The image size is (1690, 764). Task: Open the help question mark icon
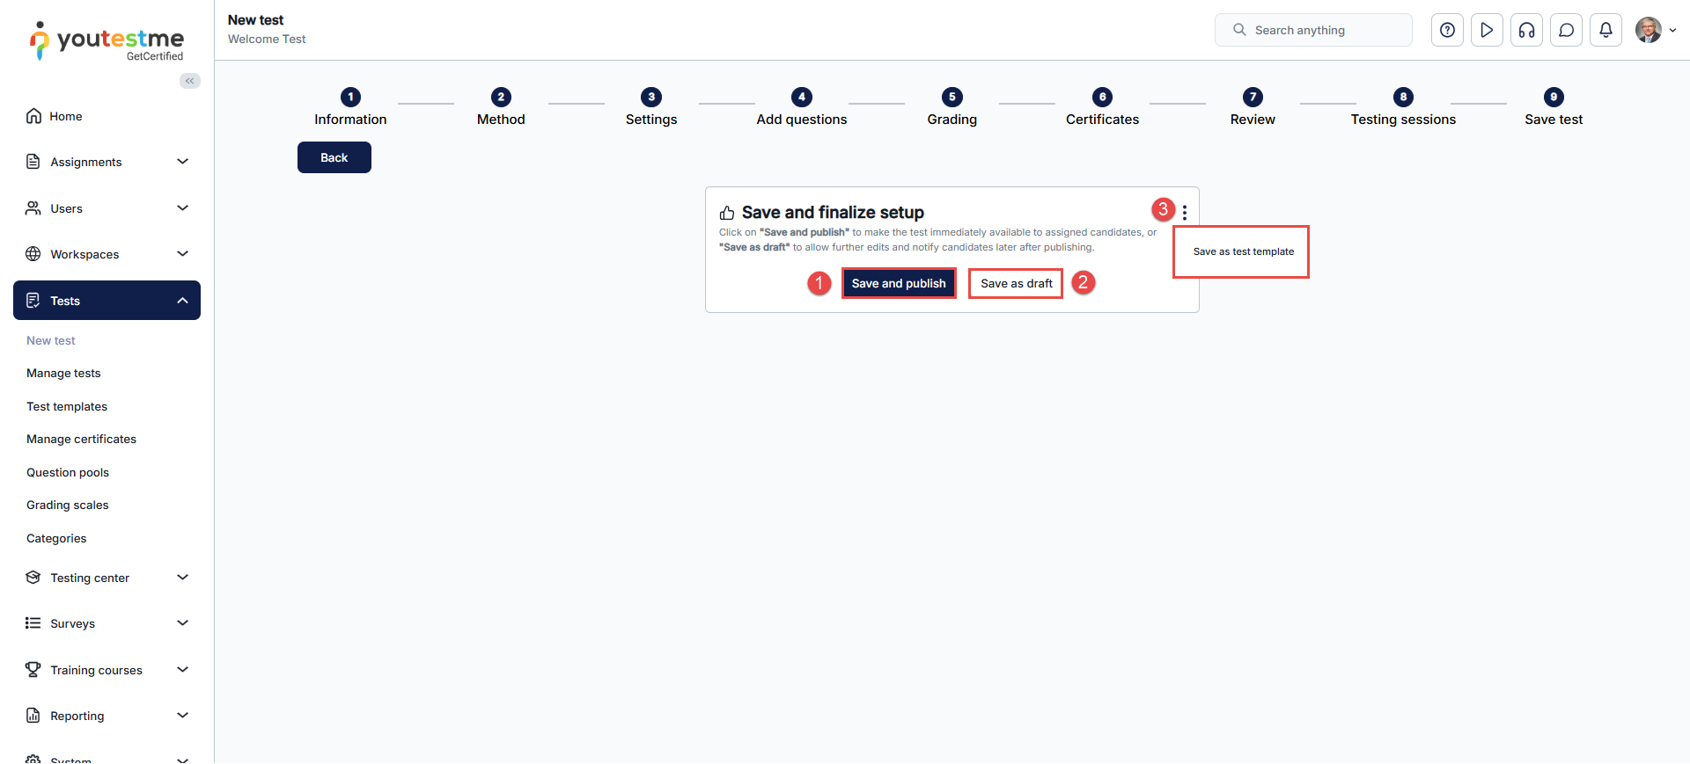pos(1447,30)
